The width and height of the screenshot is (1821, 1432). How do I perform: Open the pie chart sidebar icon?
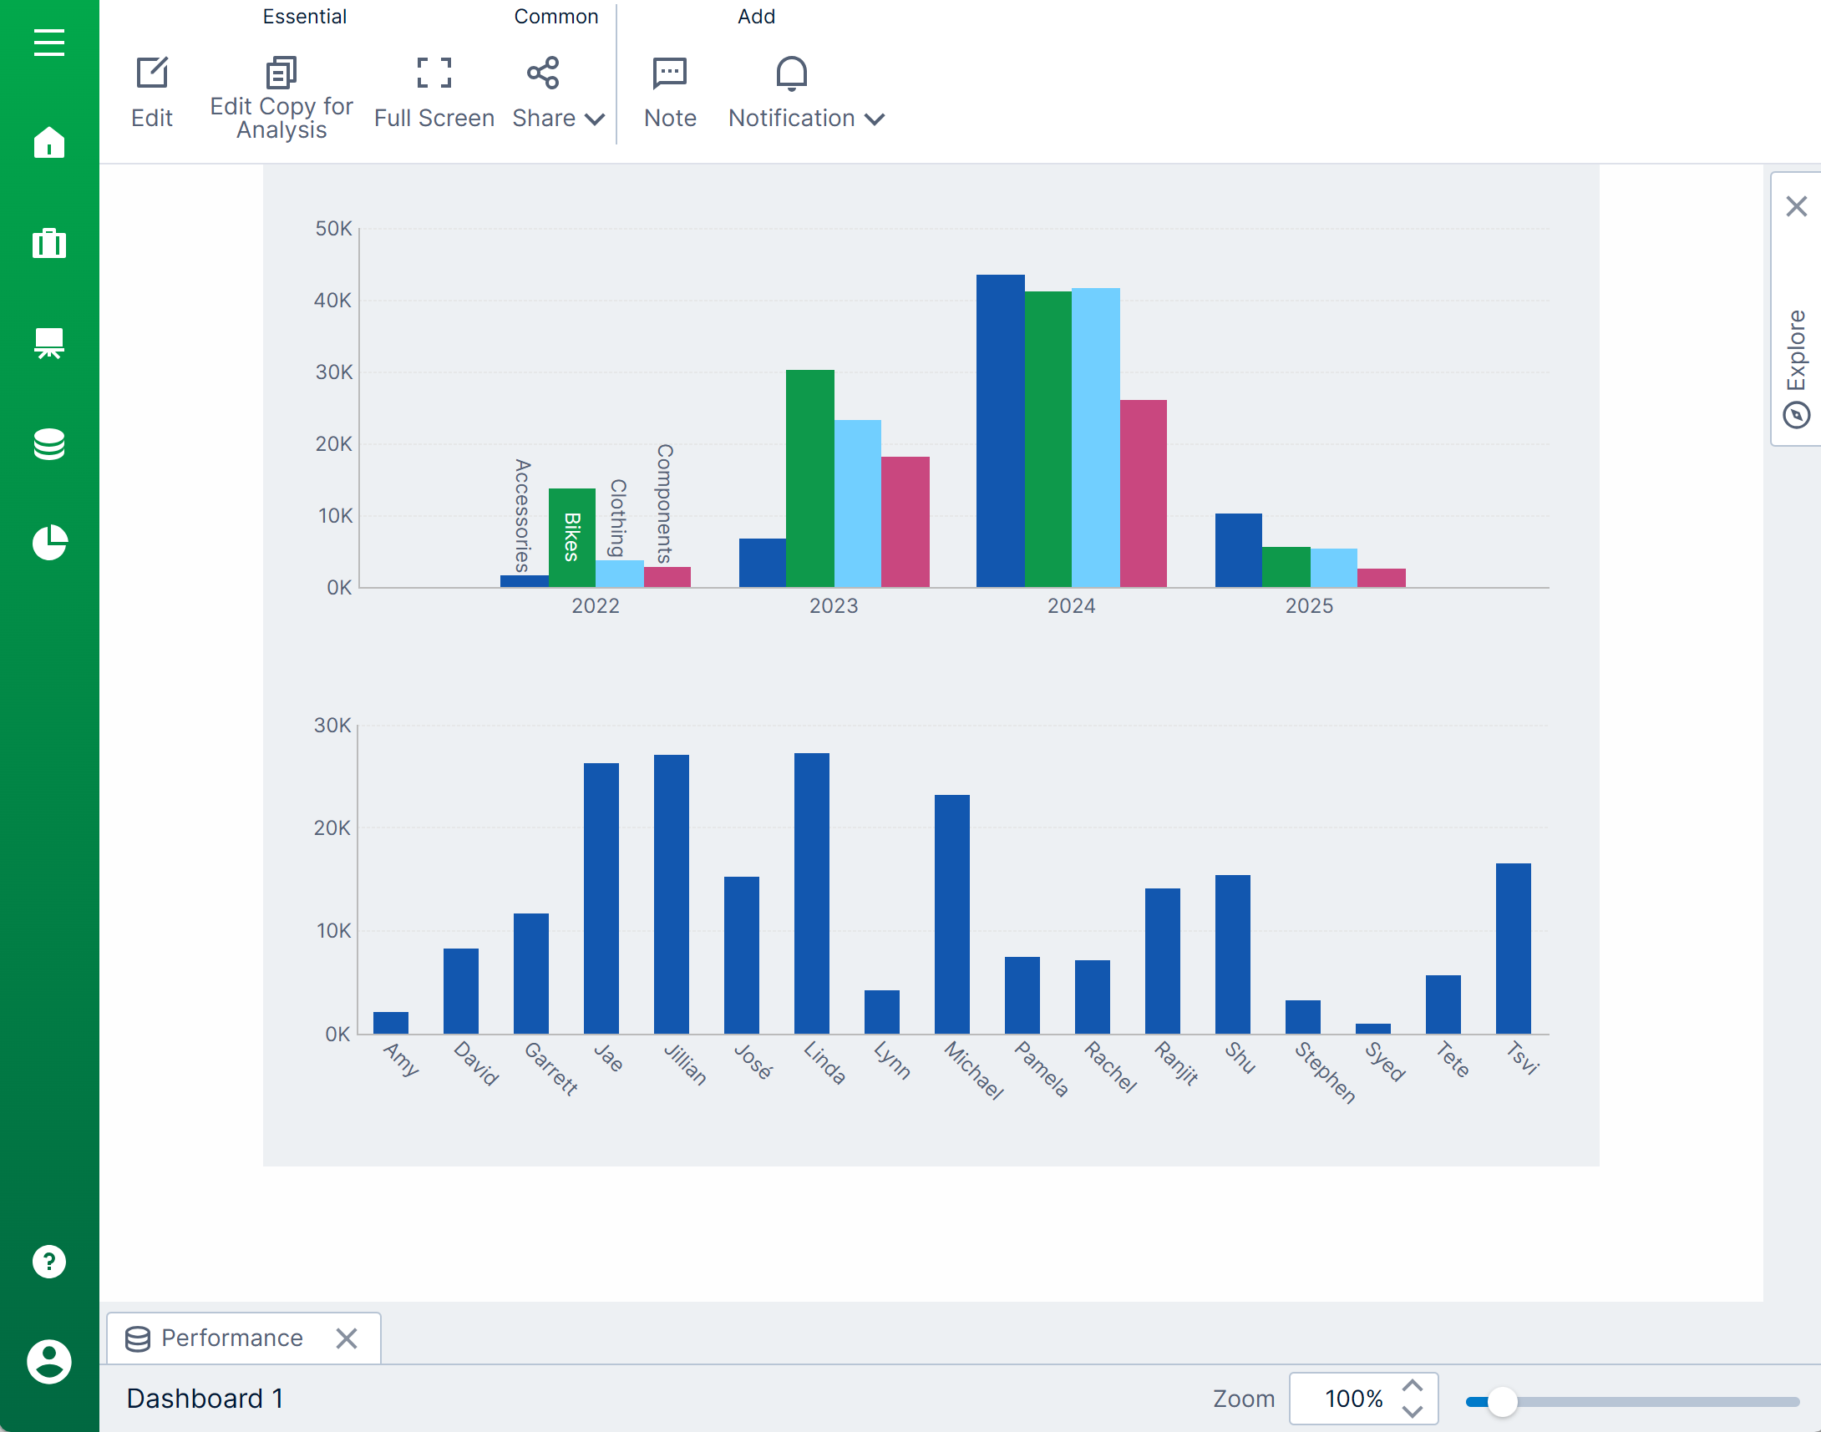pyautogui.click(x=48, y=543)
